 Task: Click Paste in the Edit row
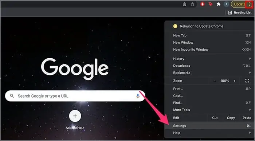(x=247, y=118)
